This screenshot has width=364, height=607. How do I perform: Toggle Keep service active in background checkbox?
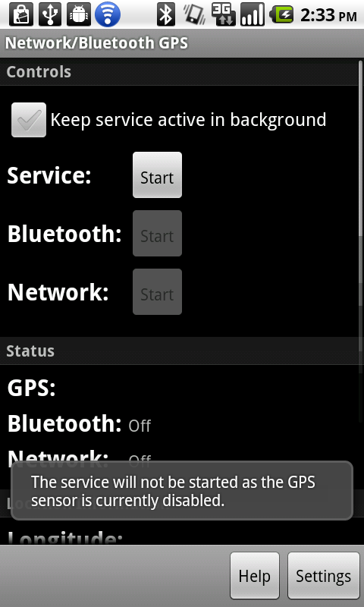coord(29,120)
